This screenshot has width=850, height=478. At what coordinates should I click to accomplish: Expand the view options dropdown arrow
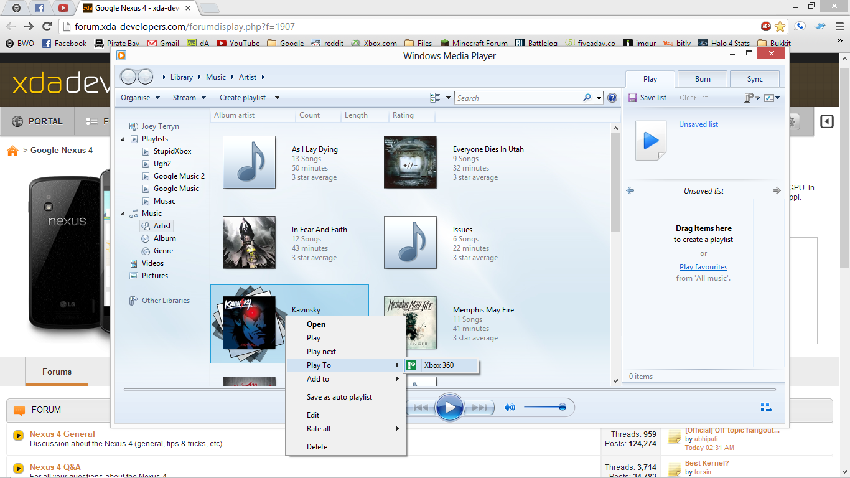(x=448, y=98)
